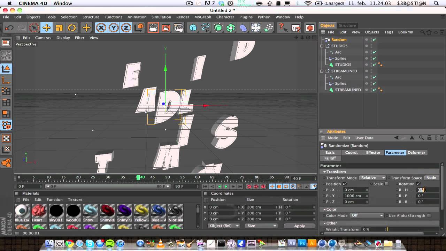The image size is (446, 251).
Task: Toggle Z axis lock
Action: tap(126, 28)
